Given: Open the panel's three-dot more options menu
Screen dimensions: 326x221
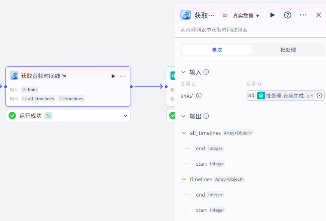Looking at the screenshot, I should point(303,15).
